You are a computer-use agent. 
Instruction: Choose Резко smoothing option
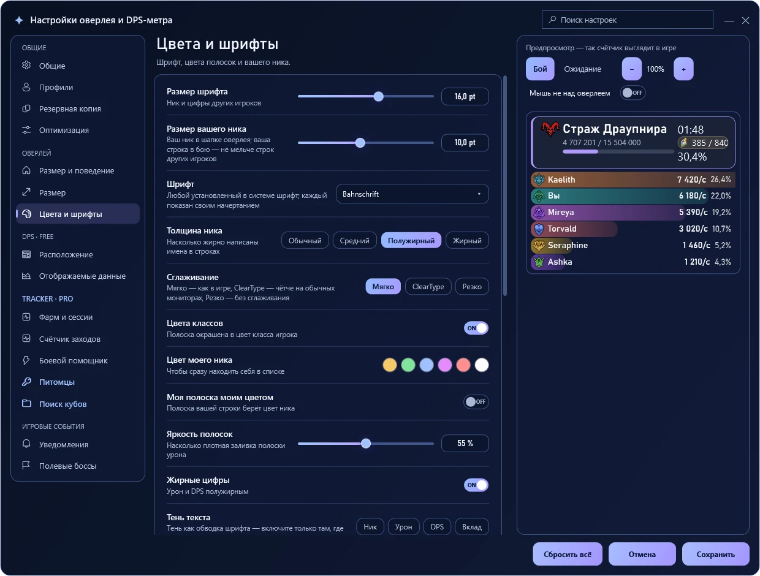pos(472,287)
